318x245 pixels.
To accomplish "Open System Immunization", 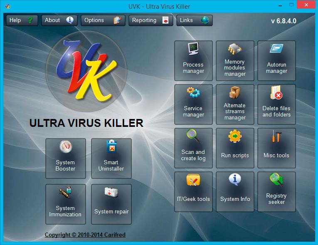I will [x=66, y=204].
